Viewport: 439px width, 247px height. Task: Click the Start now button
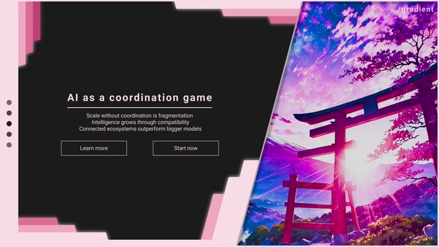(x=186, y=148)
